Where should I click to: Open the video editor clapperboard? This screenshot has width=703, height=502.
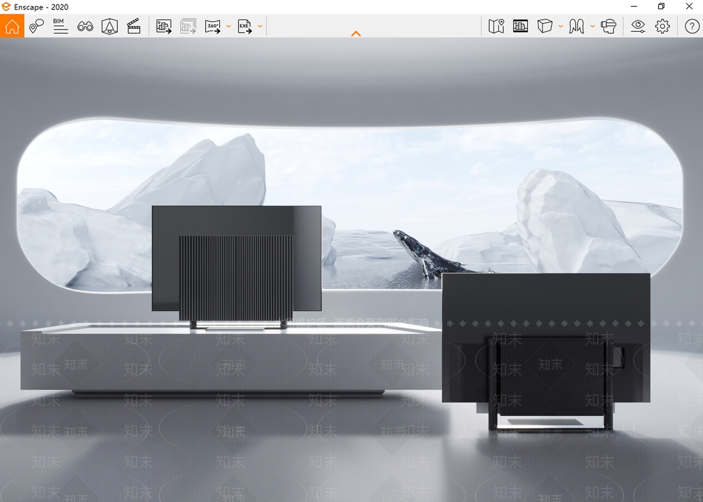click(134, 26)
